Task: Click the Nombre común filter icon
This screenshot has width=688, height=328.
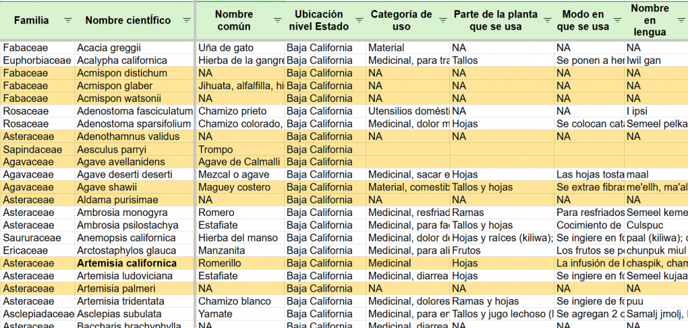Action: (277, 20)
